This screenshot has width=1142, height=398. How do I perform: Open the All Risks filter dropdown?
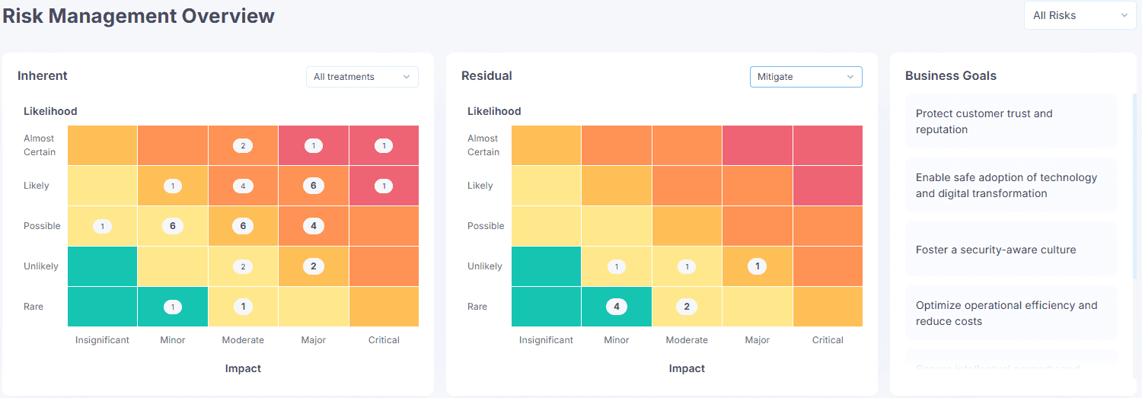point(1080,15)
